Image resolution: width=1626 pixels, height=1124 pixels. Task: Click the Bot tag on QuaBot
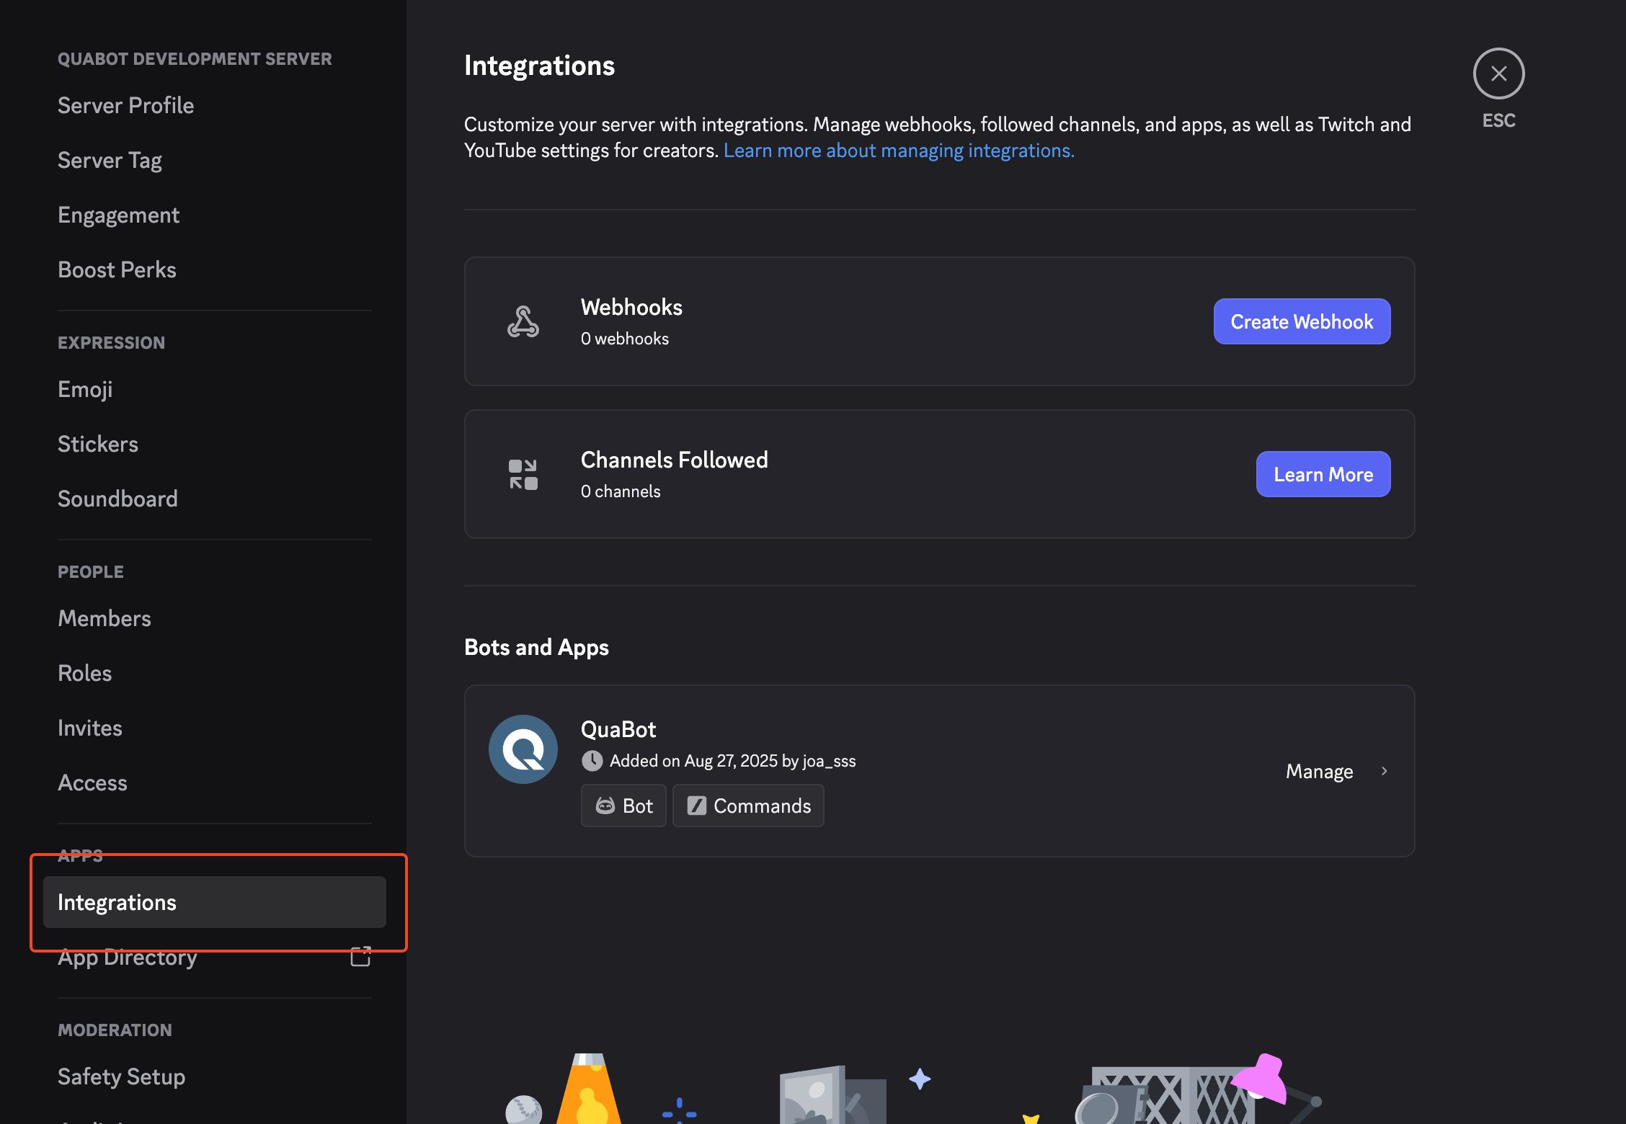click(623, 806)
